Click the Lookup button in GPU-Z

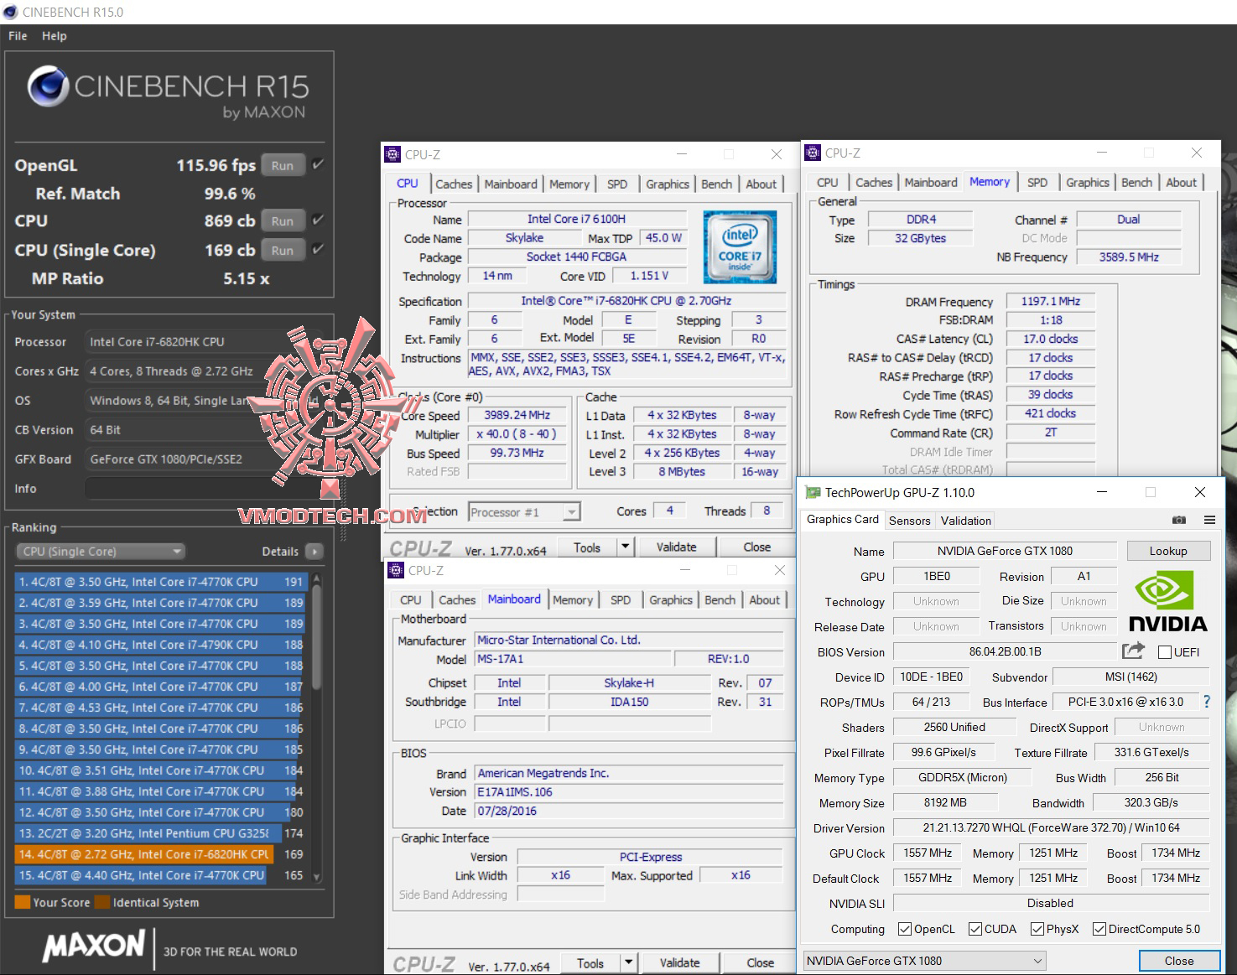click(1168, 551)
